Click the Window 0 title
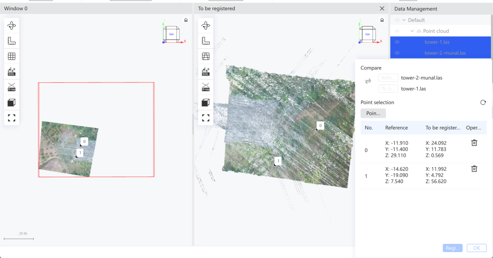Image resolution: width=493 pixels, height=258 pixels. point(16,9)
